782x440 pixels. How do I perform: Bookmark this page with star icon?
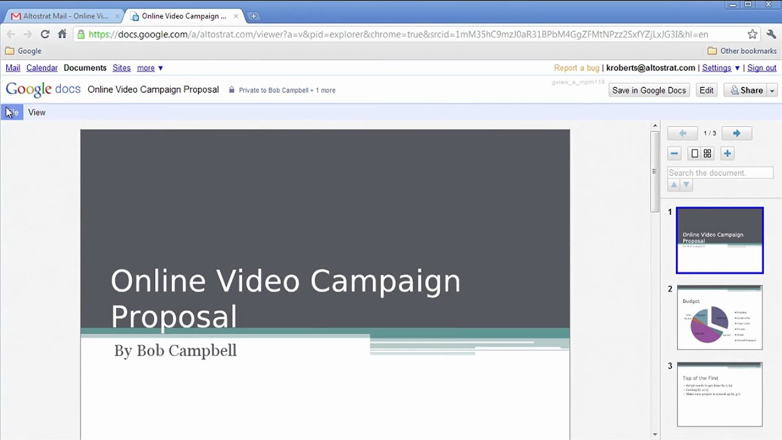pyautogui.click(x=753, y=34)
